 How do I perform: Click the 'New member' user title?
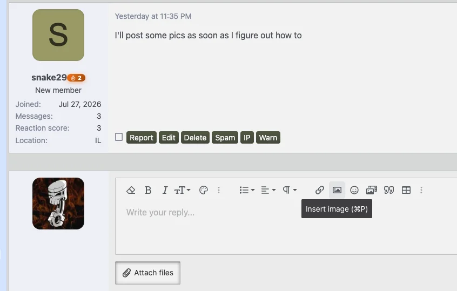58,90
